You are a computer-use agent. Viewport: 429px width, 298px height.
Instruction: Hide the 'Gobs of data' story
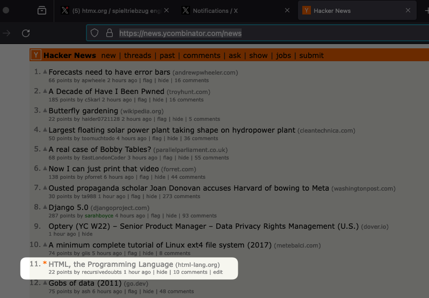click(x=148, y=292)
